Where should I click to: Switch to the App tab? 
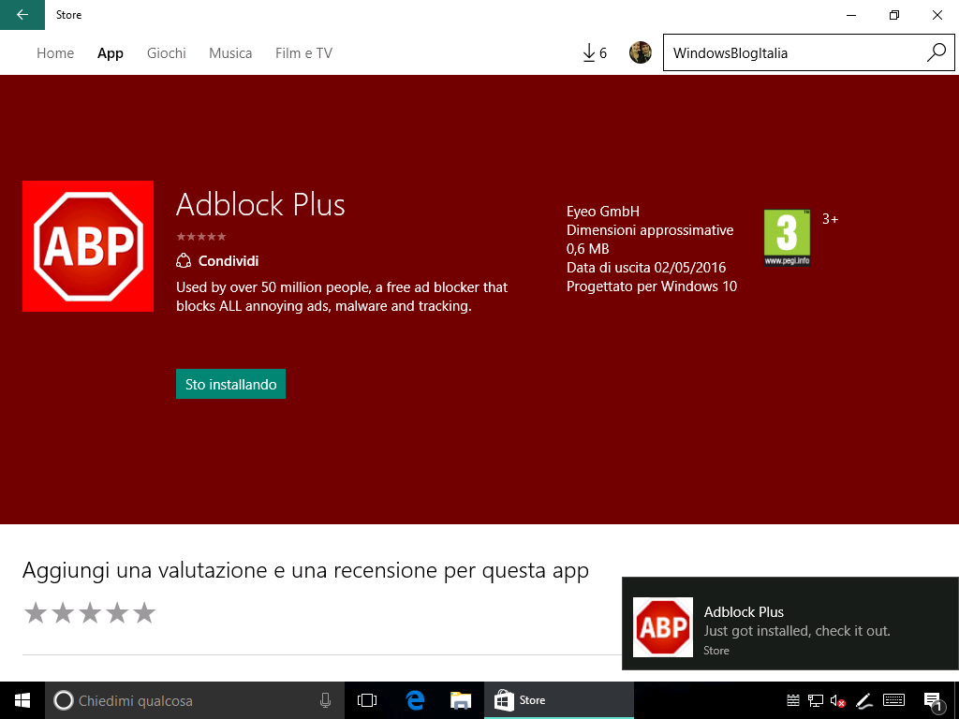(x=111, y=53)
